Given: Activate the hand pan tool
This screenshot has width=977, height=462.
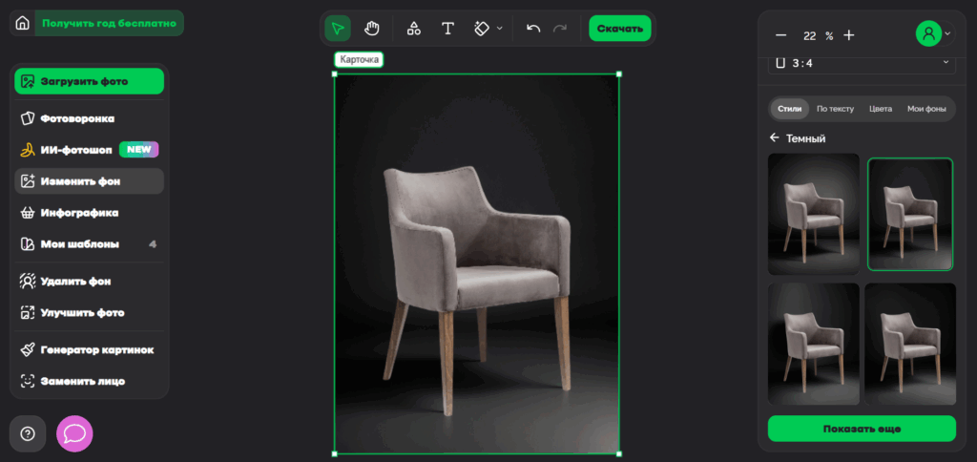Looking at the screenshot, I should coord(371,29).
